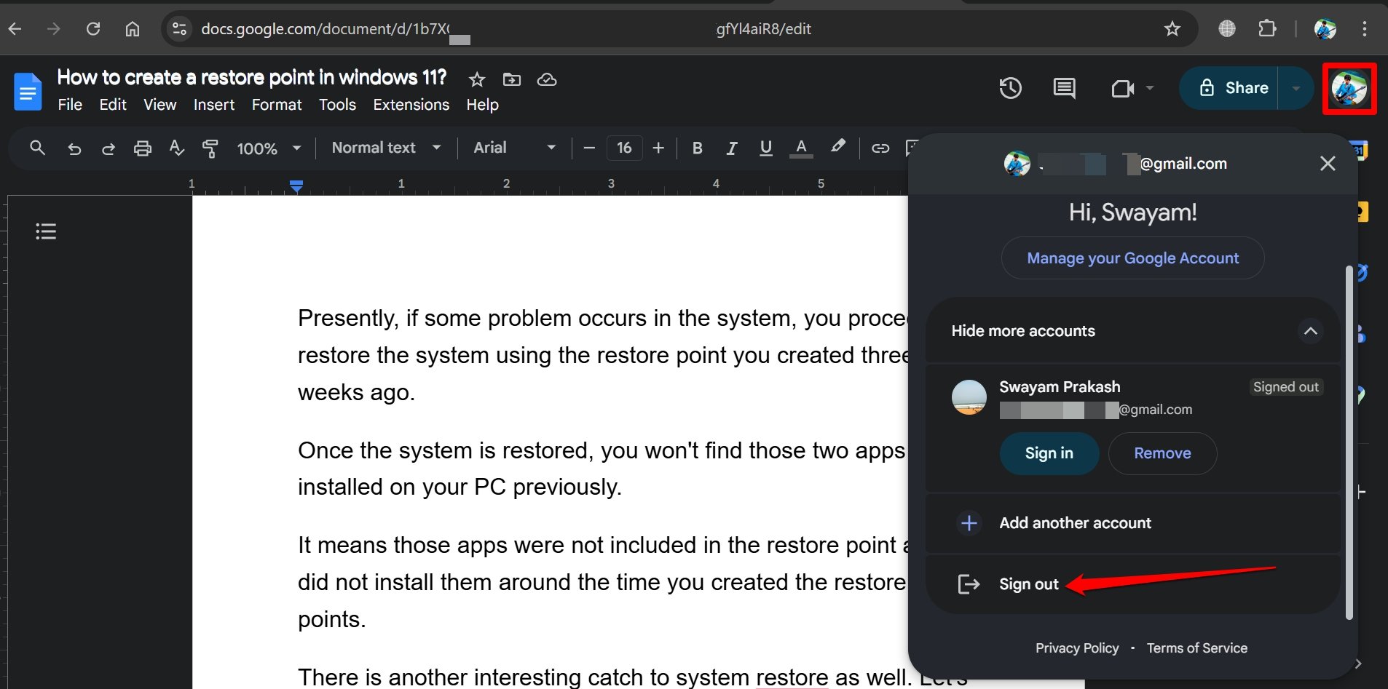The width and height of the screenshot is (1388, 689).
Task: Open the Privacy Policy link
Action: click(1077, 648)
